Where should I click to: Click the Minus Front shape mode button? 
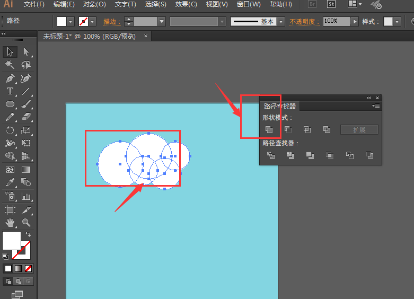point(288,129)
